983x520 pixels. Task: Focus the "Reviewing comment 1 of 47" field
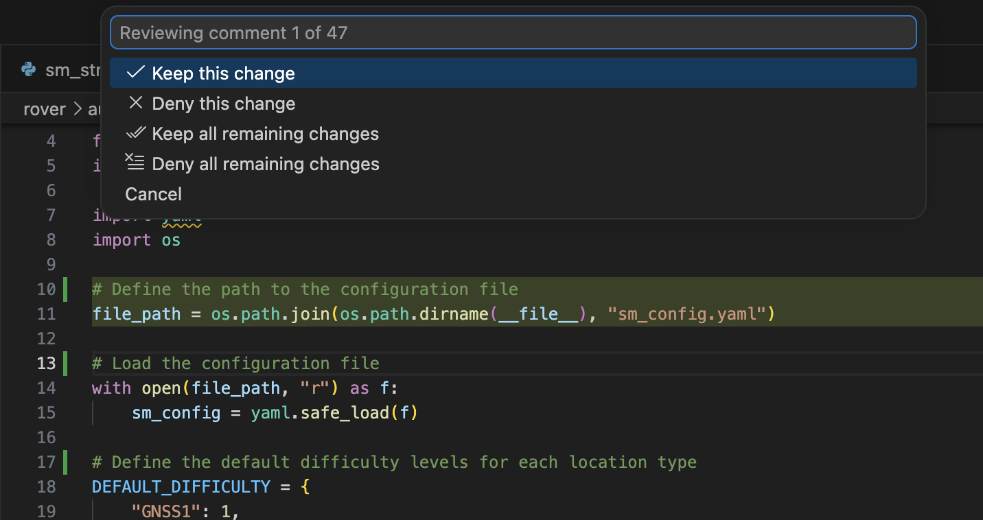pyautogui.click(x=513, y=33)
